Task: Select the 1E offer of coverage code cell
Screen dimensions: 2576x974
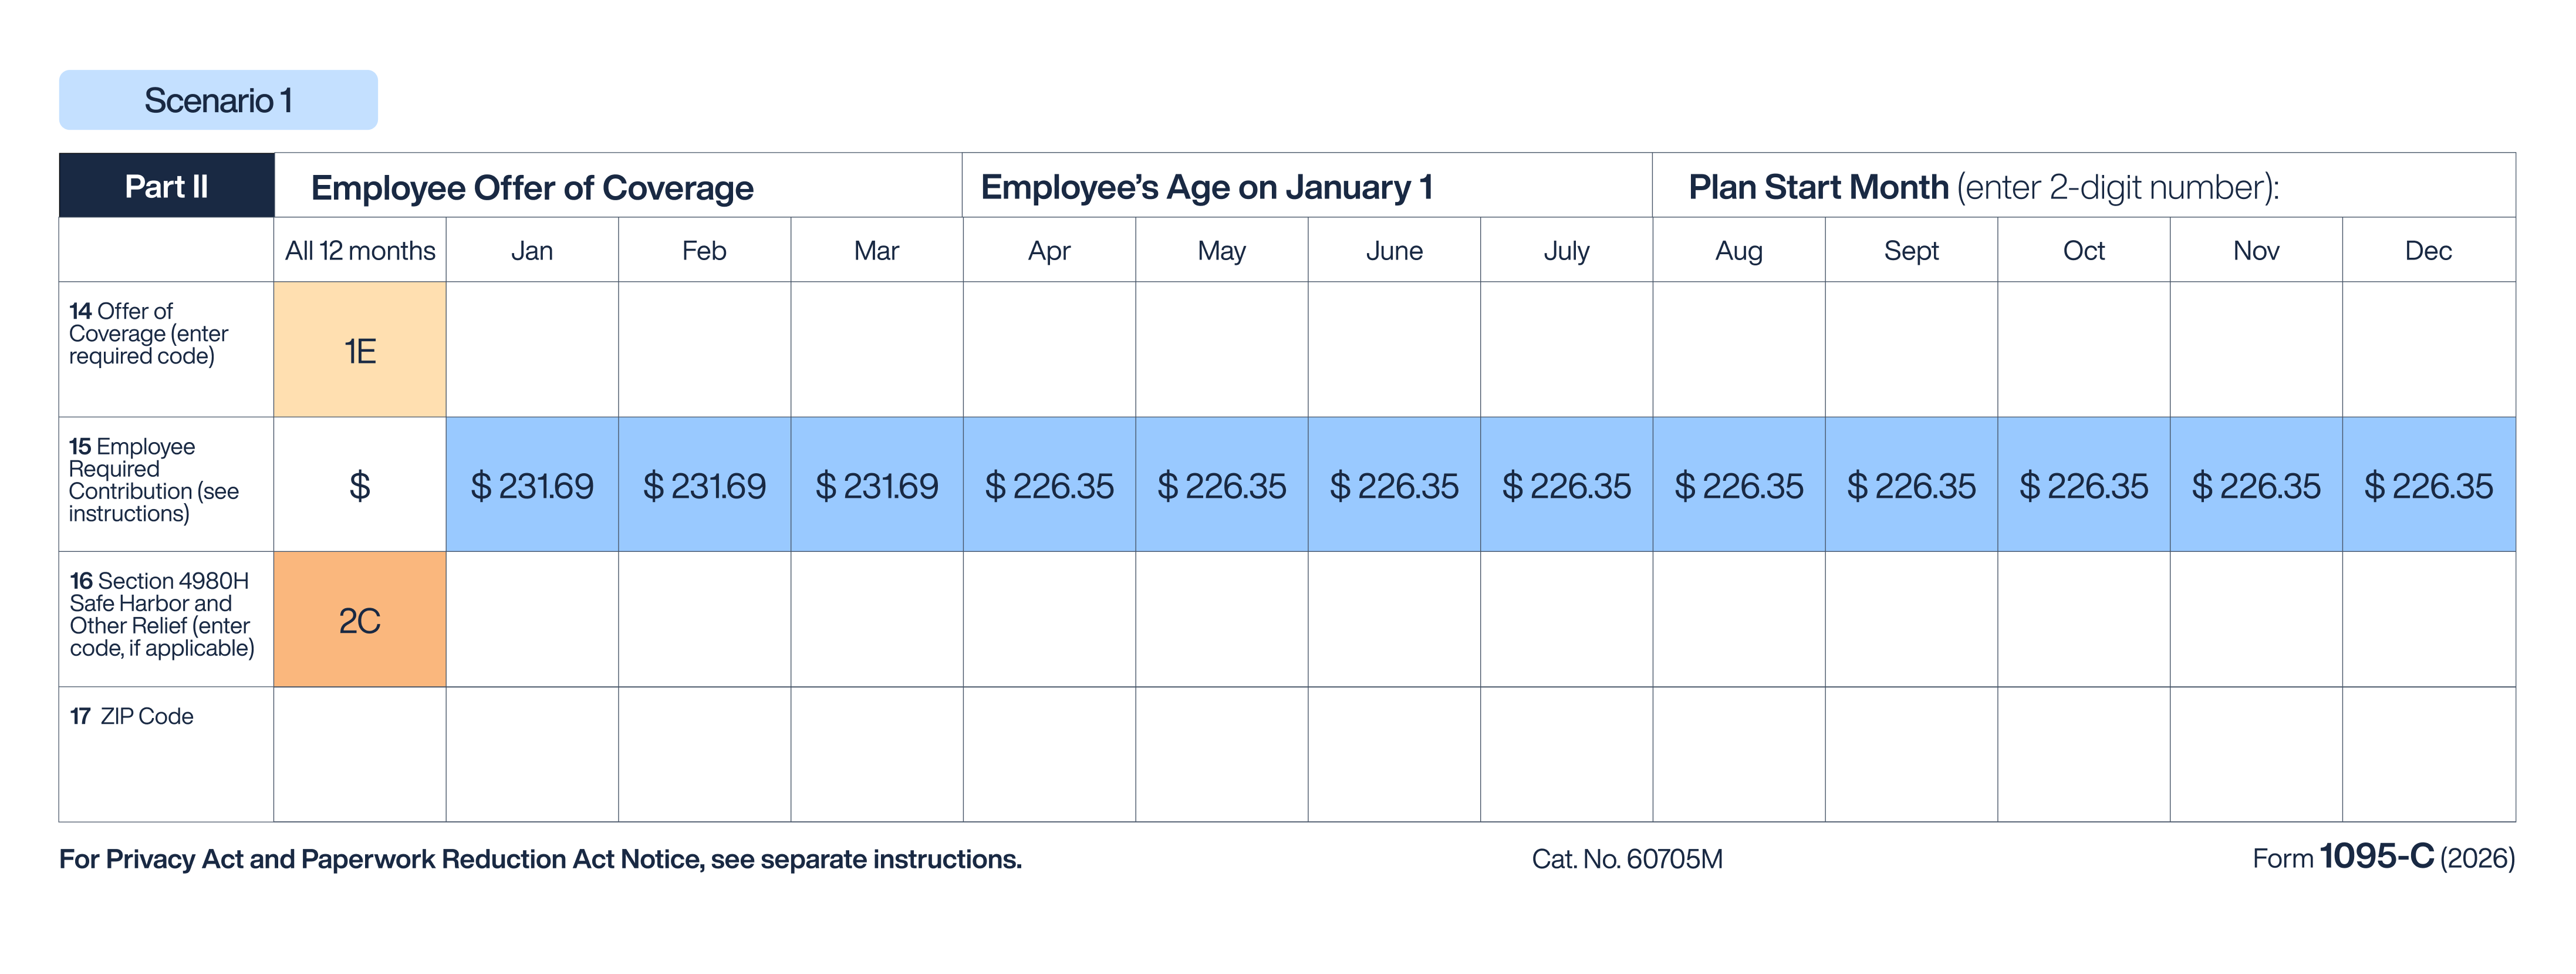Action: point(360,350)
